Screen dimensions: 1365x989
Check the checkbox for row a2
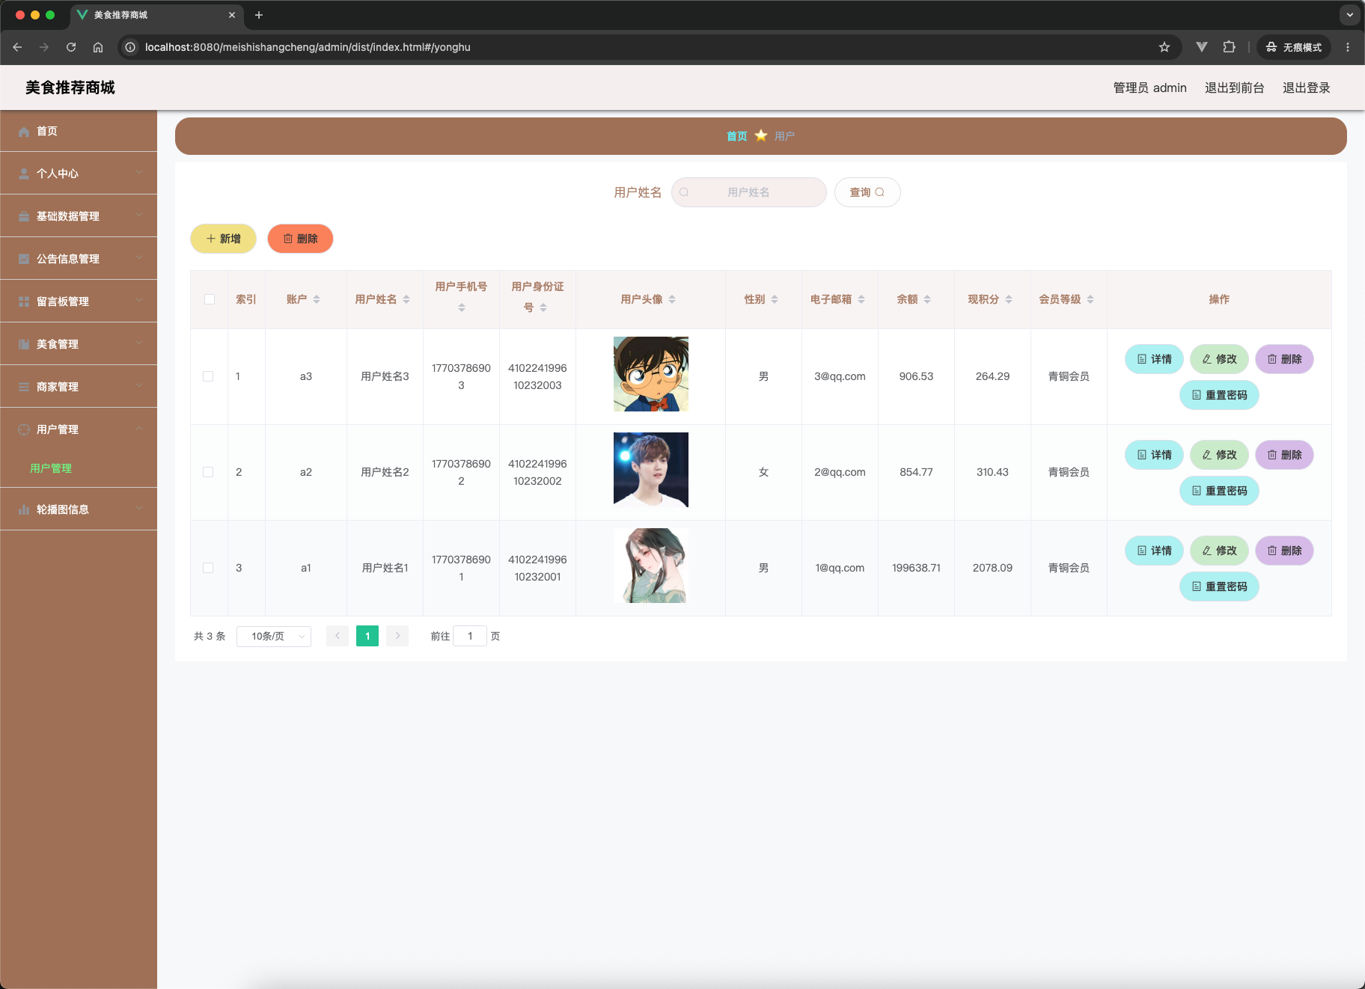[208, 472]
